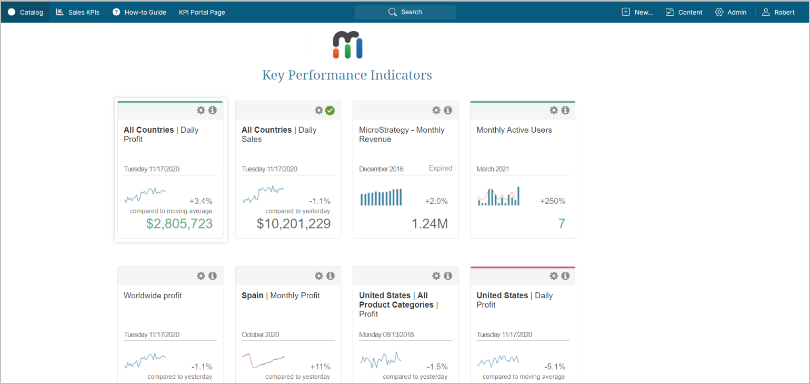Open gear settings on Worldwide profit tile

[201, 275]
